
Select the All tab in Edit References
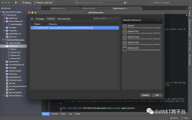pos(32,19)
